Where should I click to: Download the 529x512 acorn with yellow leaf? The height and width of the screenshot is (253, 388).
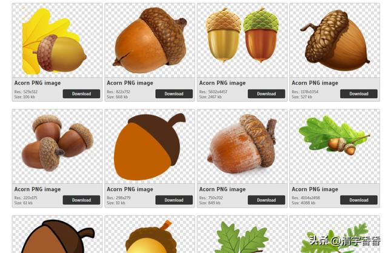[x=81, y=94]
